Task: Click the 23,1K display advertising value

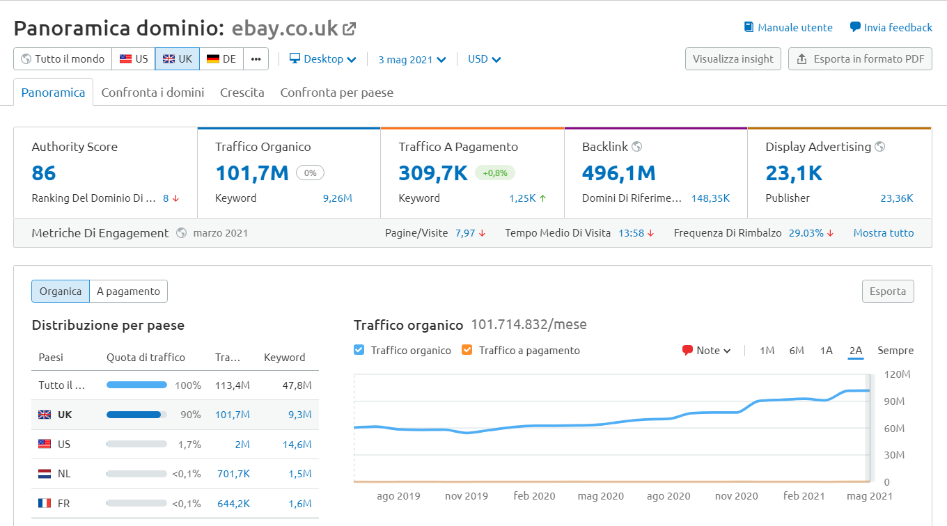Action: coord(794,173)
